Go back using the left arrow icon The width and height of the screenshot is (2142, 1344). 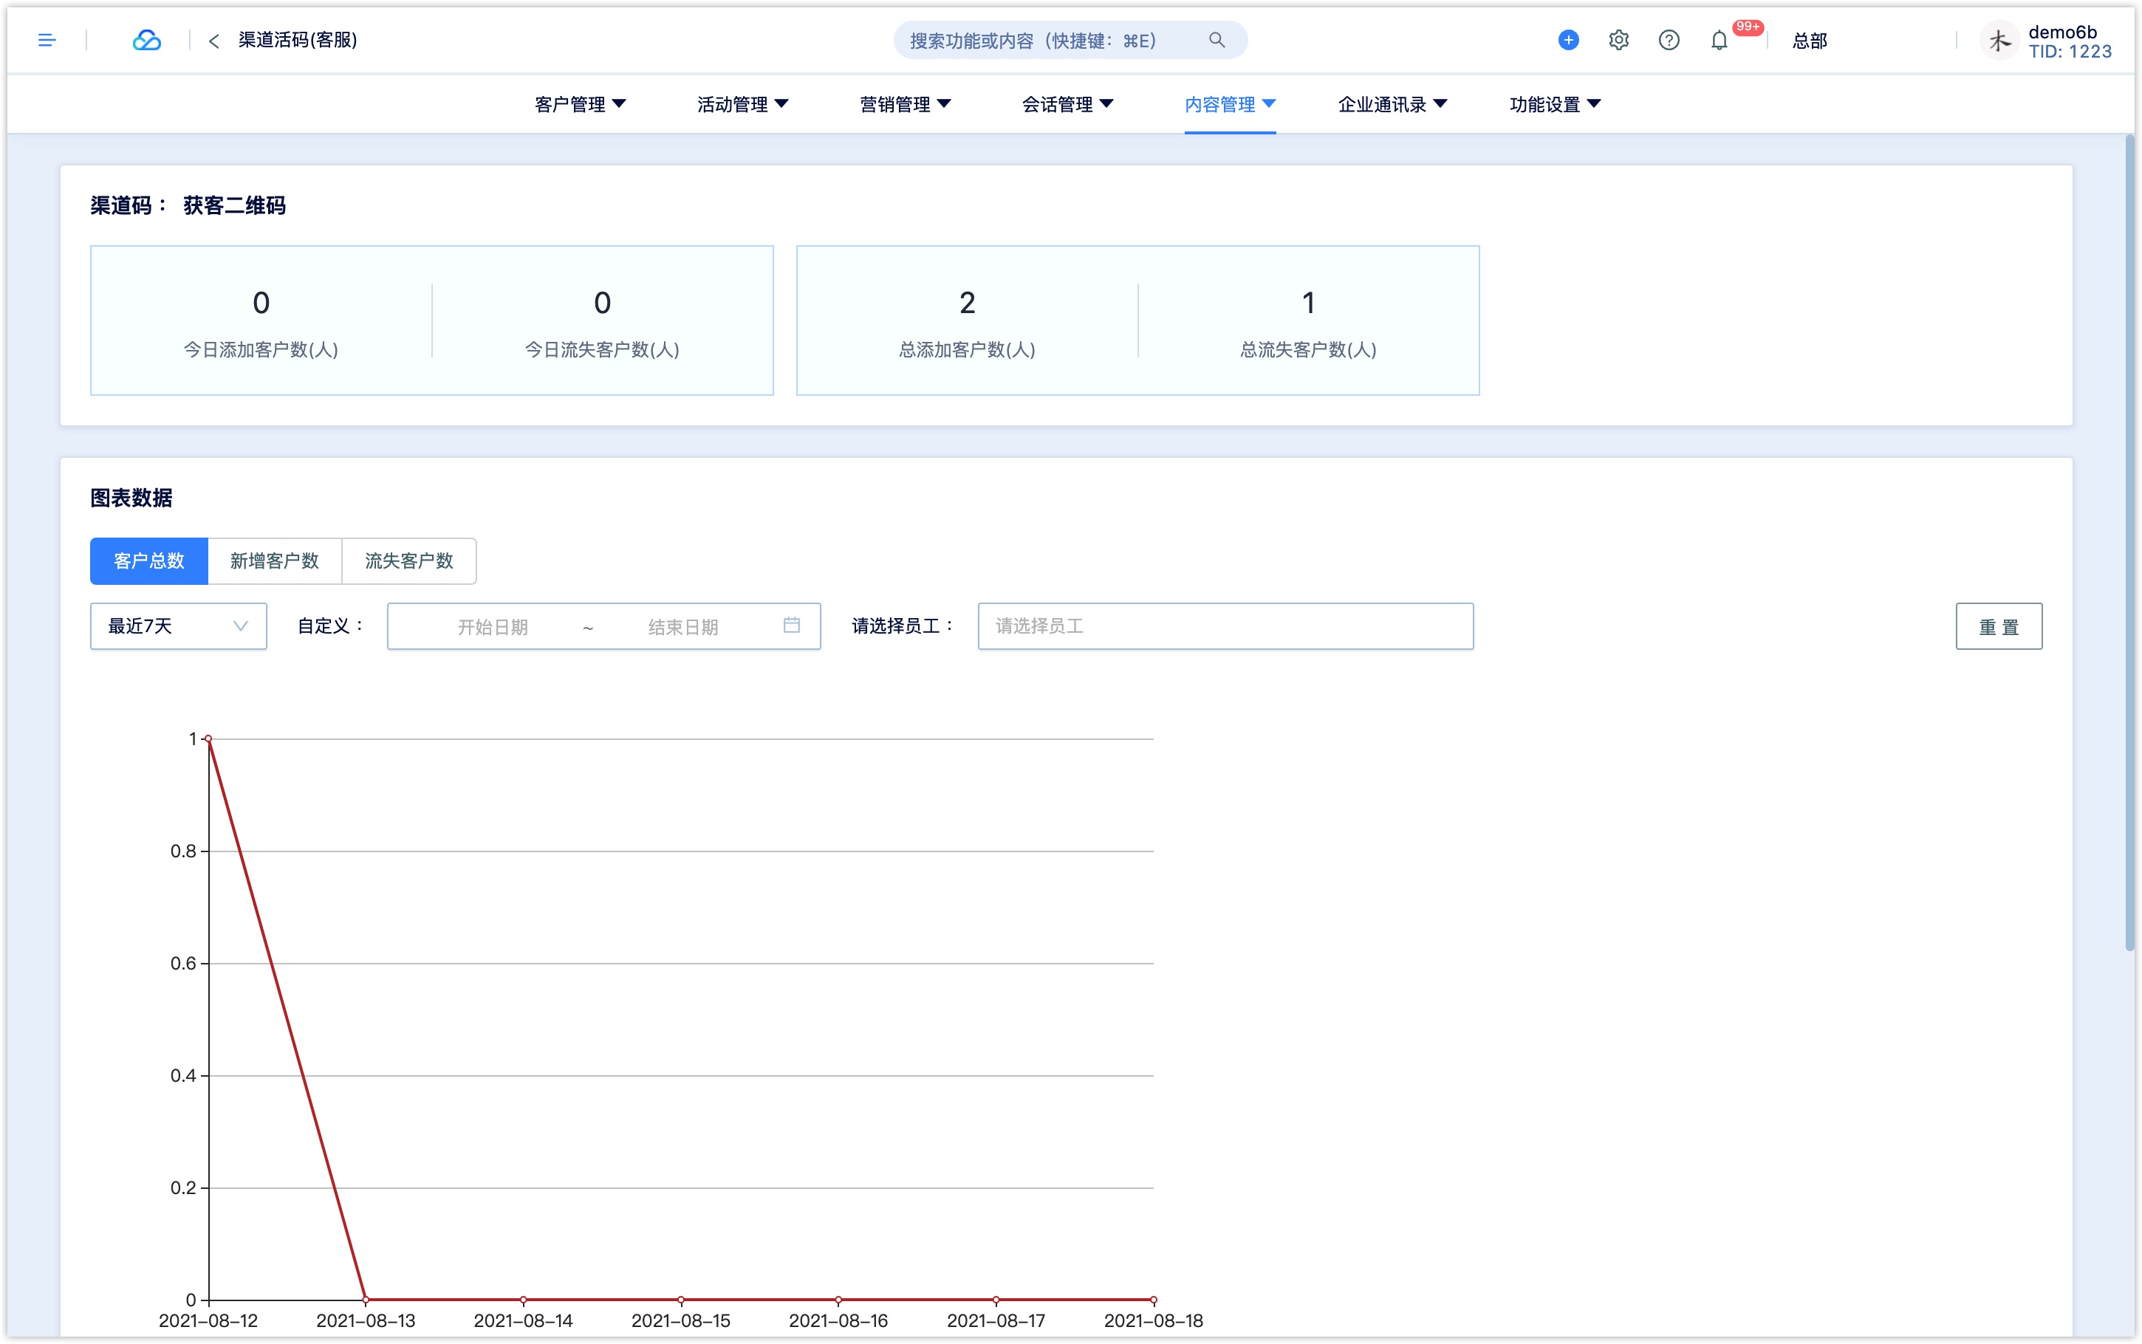(x=213, y=41)
